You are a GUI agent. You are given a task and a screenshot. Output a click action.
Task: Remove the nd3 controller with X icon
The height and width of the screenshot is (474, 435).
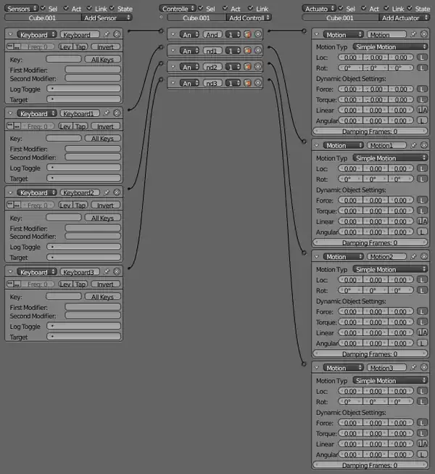(x=258, y=83)
